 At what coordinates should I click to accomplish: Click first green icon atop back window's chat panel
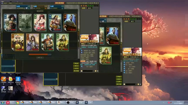point(131,19)
